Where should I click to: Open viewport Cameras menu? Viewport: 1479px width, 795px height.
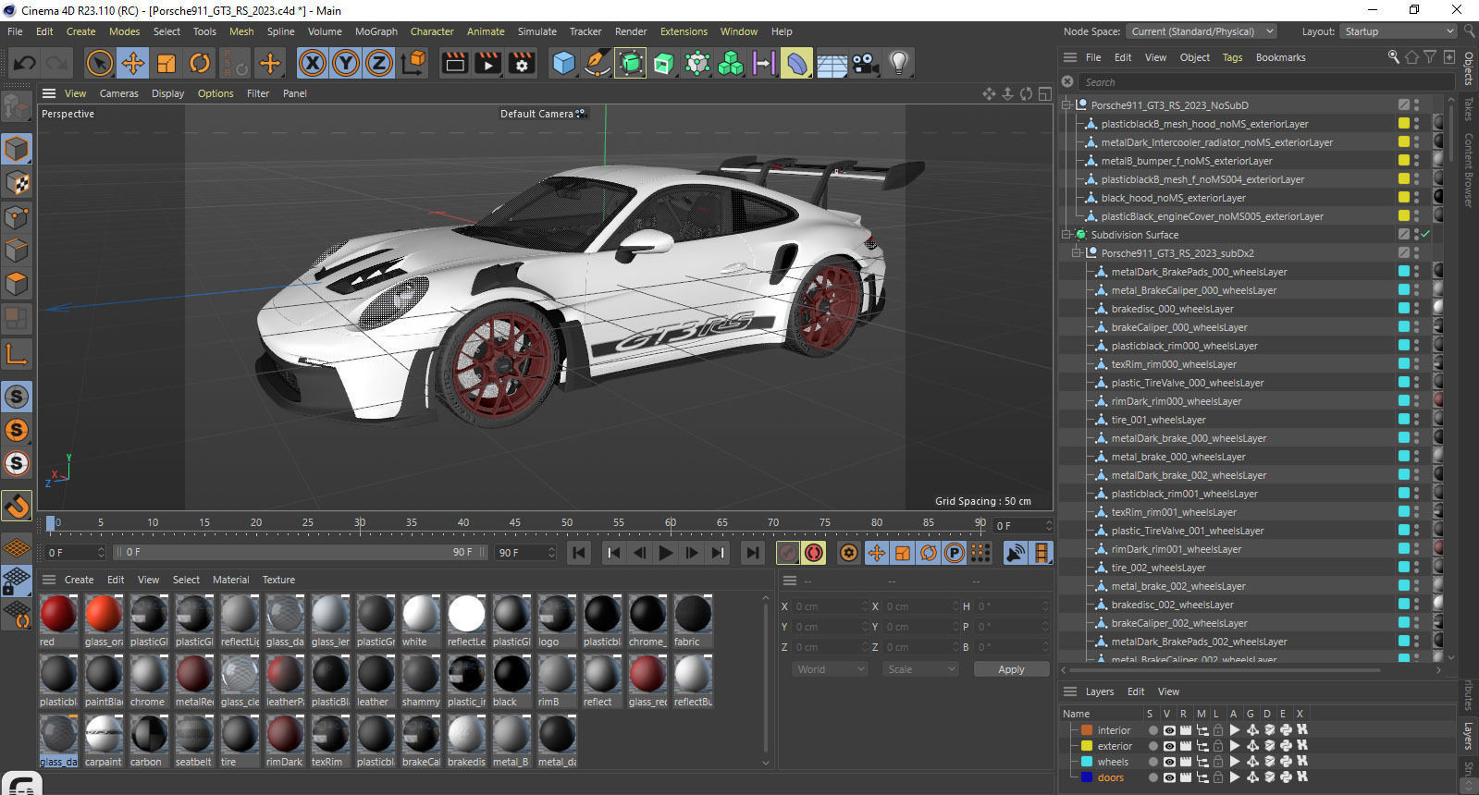[x=118, y=93]
